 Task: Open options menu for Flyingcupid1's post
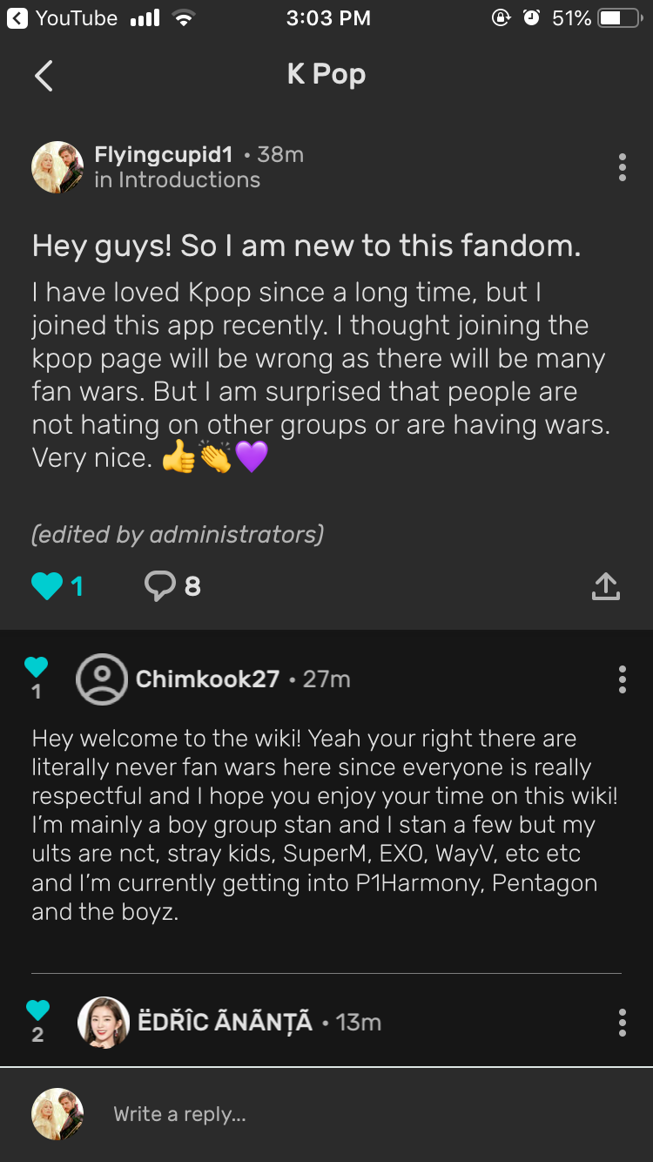coord(622,167)
